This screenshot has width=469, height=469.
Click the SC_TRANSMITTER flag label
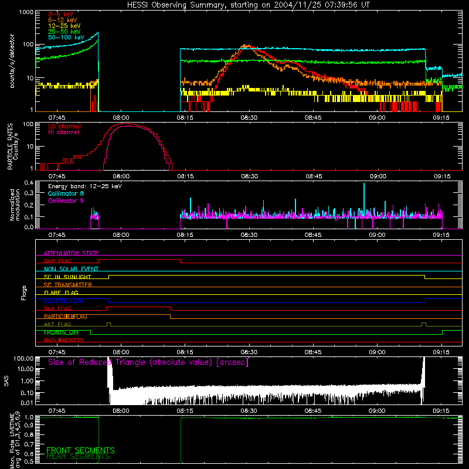coord(68,285)
